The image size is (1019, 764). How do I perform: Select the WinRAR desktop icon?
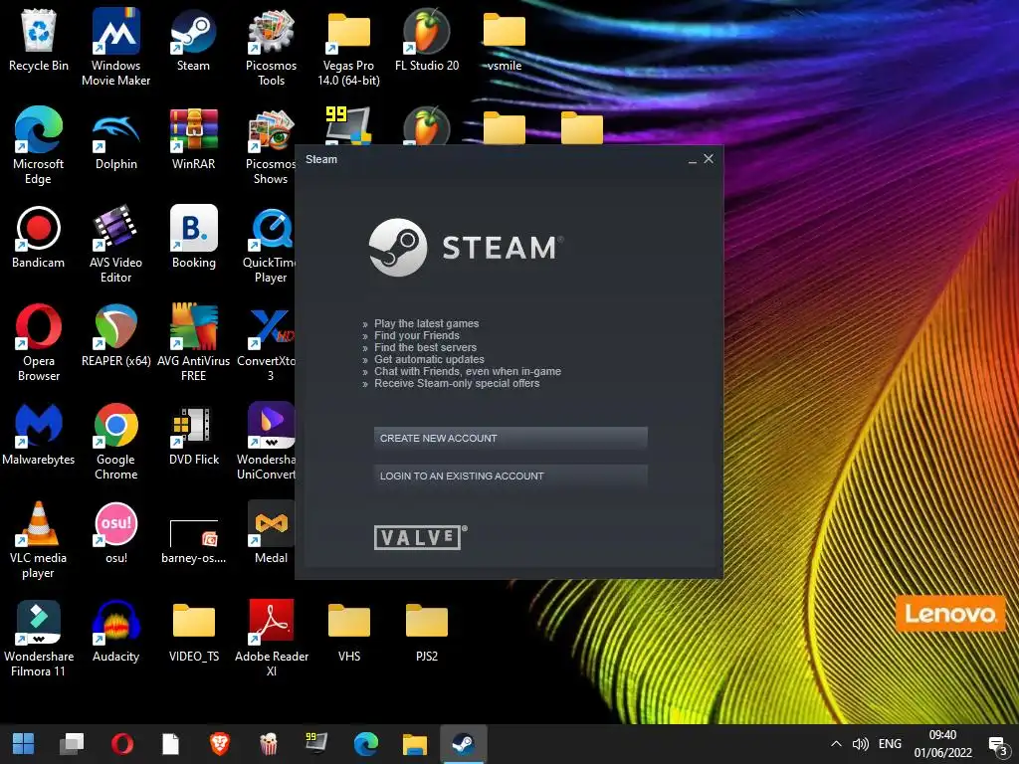point(193,139)
